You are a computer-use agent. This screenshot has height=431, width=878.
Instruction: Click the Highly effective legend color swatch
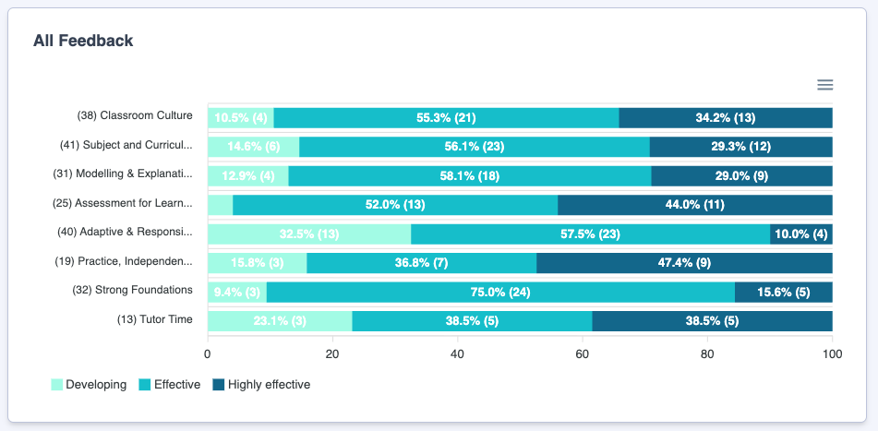point(219,384)
